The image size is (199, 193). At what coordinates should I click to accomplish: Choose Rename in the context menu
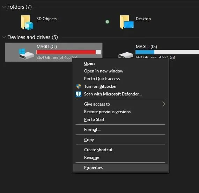tap(120, 157)
